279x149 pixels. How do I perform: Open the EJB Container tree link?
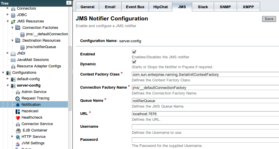35,130
